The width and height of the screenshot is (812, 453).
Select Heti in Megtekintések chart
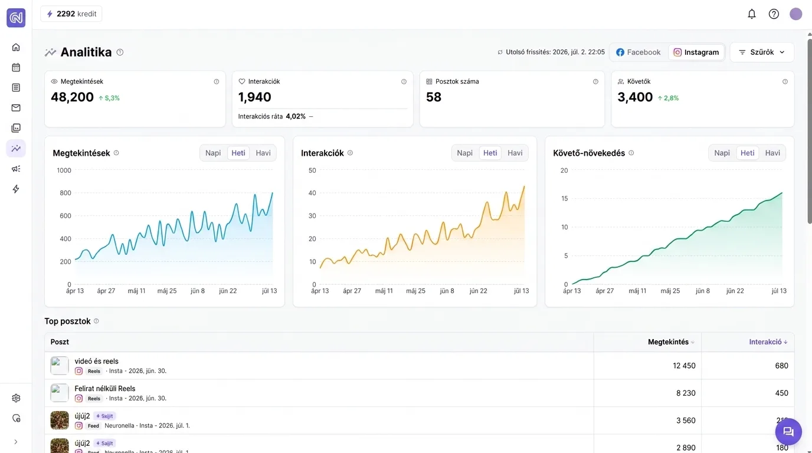(x=238, y=153)
